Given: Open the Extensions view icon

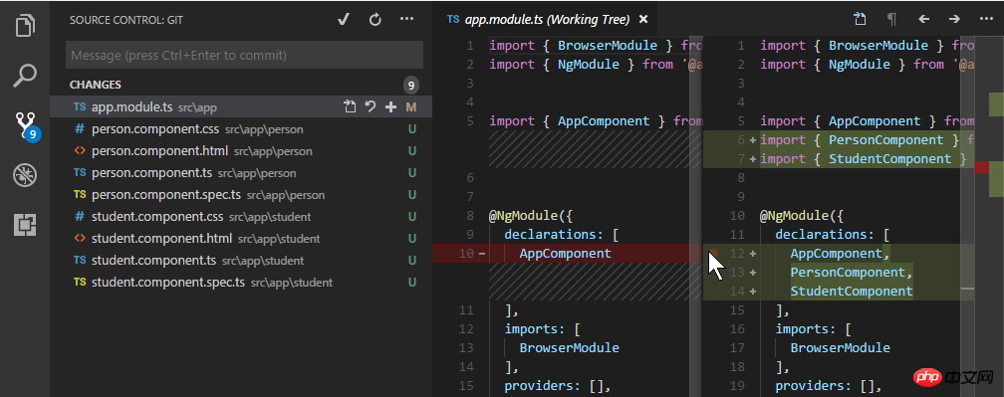Looking at the screenshot, I should point(25,225).
